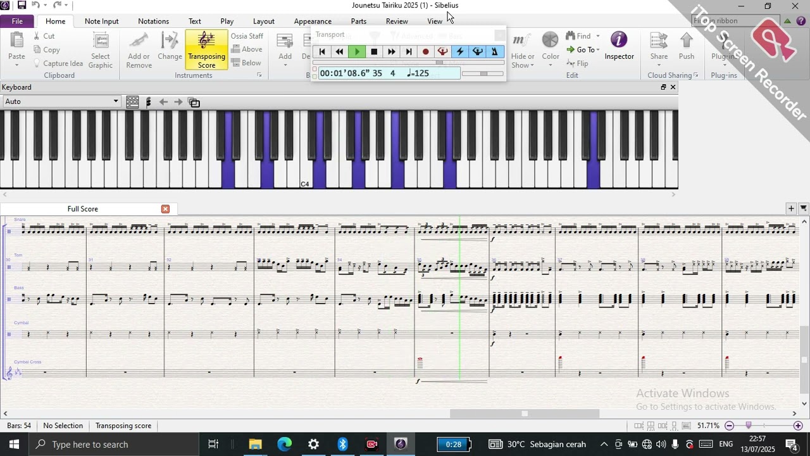Screen dimensions: 810x456
Task: Open File Explorer from taskbar
Action: 255,445
